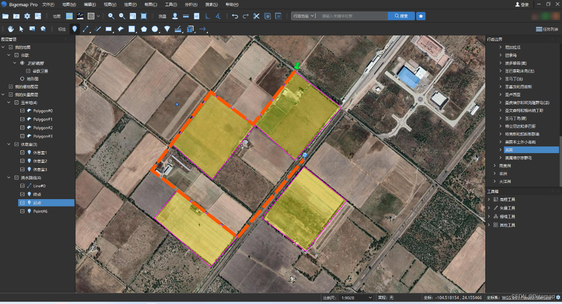Uncheck the Polygon#3 layer checkbox
Image resolution: width=562 pixels, height=304 pixels.
tap(23, 136)
